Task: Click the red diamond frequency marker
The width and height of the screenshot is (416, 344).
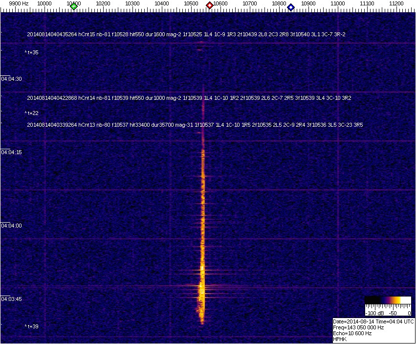Action: (x=210, y=5)
